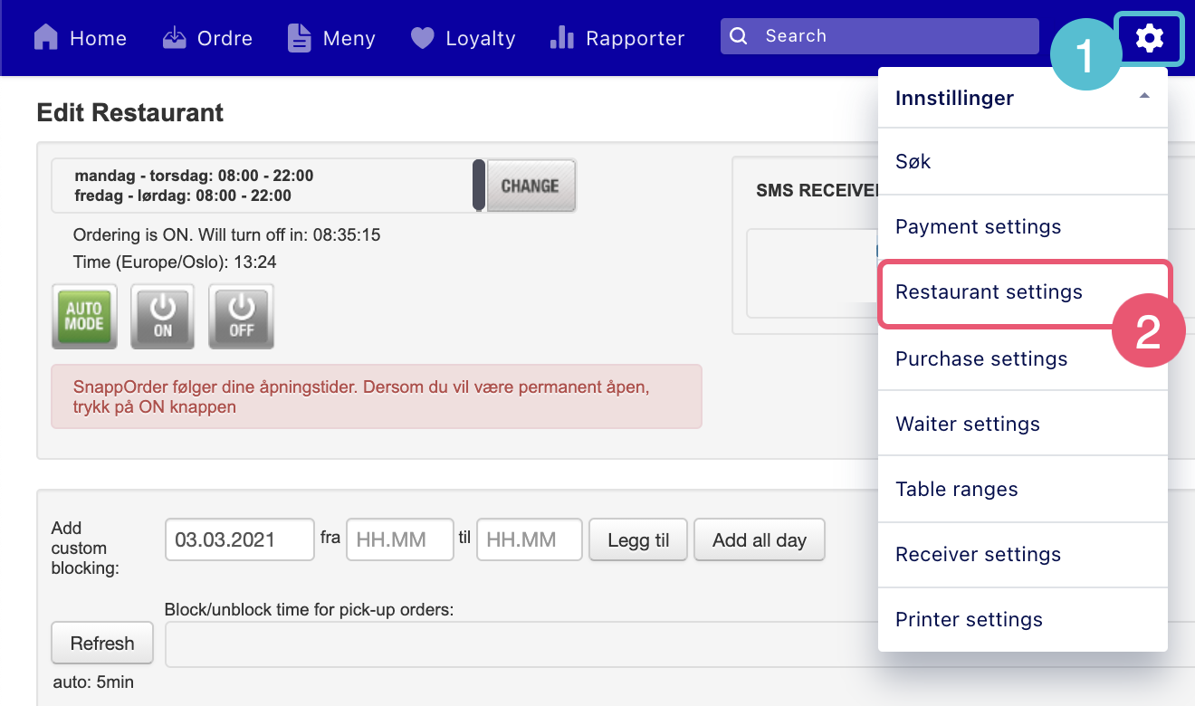Open the Ordre inbox icon
This screenshot has height=706, width=1195.
174,38
